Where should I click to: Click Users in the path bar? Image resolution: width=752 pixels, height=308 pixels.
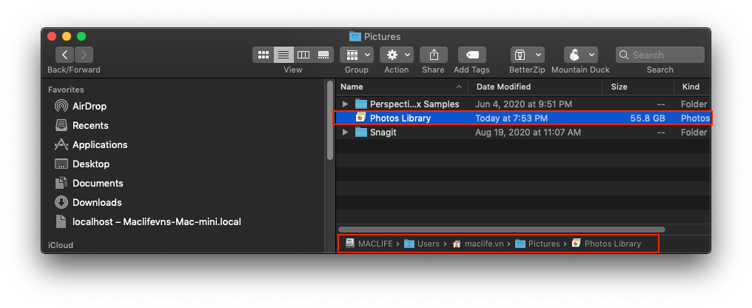[x=427, y=244]
